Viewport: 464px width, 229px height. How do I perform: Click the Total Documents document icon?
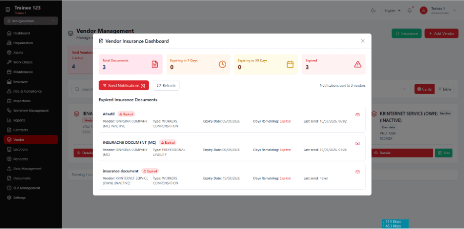click(155, 64)
